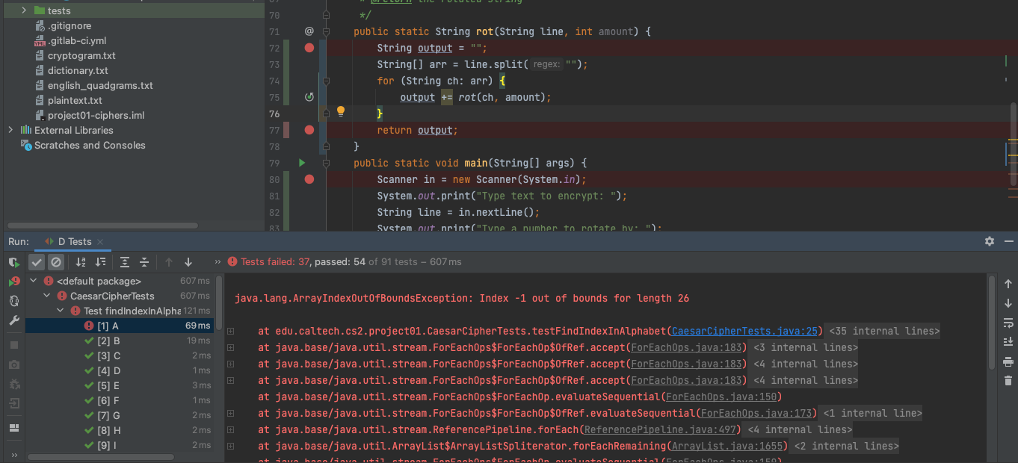Screen dimensions: 1018x463
Task: Click the lightbulb quick-fix icon
Action: tap(341, 111)
